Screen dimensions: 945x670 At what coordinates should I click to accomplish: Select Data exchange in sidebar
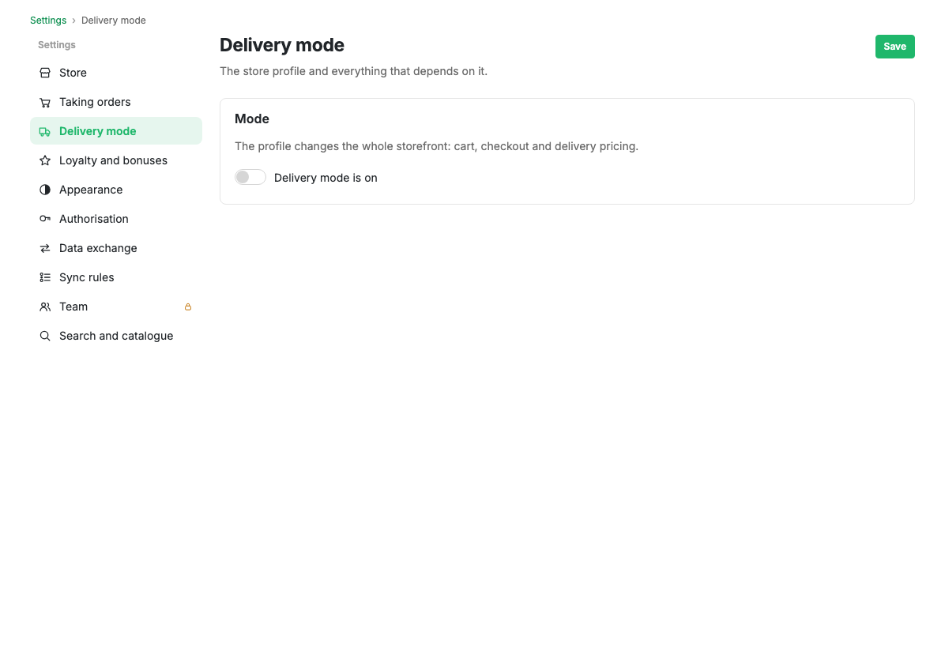coord(115,248)
